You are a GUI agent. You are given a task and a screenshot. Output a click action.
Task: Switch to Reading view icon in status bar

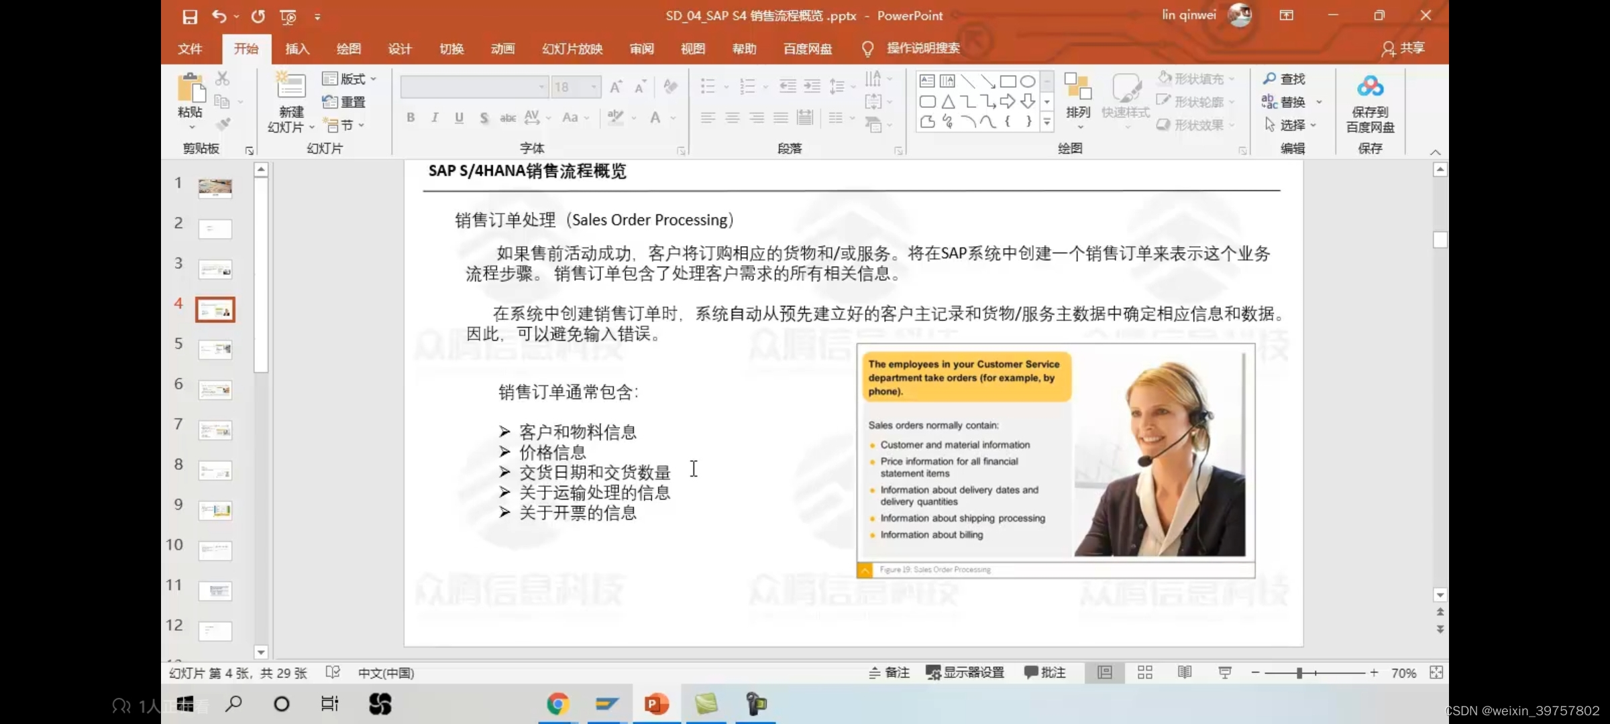pyautogui.click(x=1185, y=672)
